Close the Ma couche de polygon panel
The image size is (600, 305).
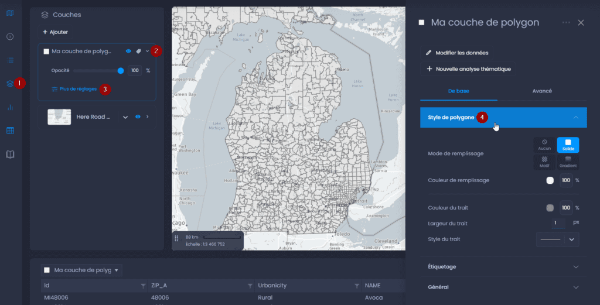(581, 23)
